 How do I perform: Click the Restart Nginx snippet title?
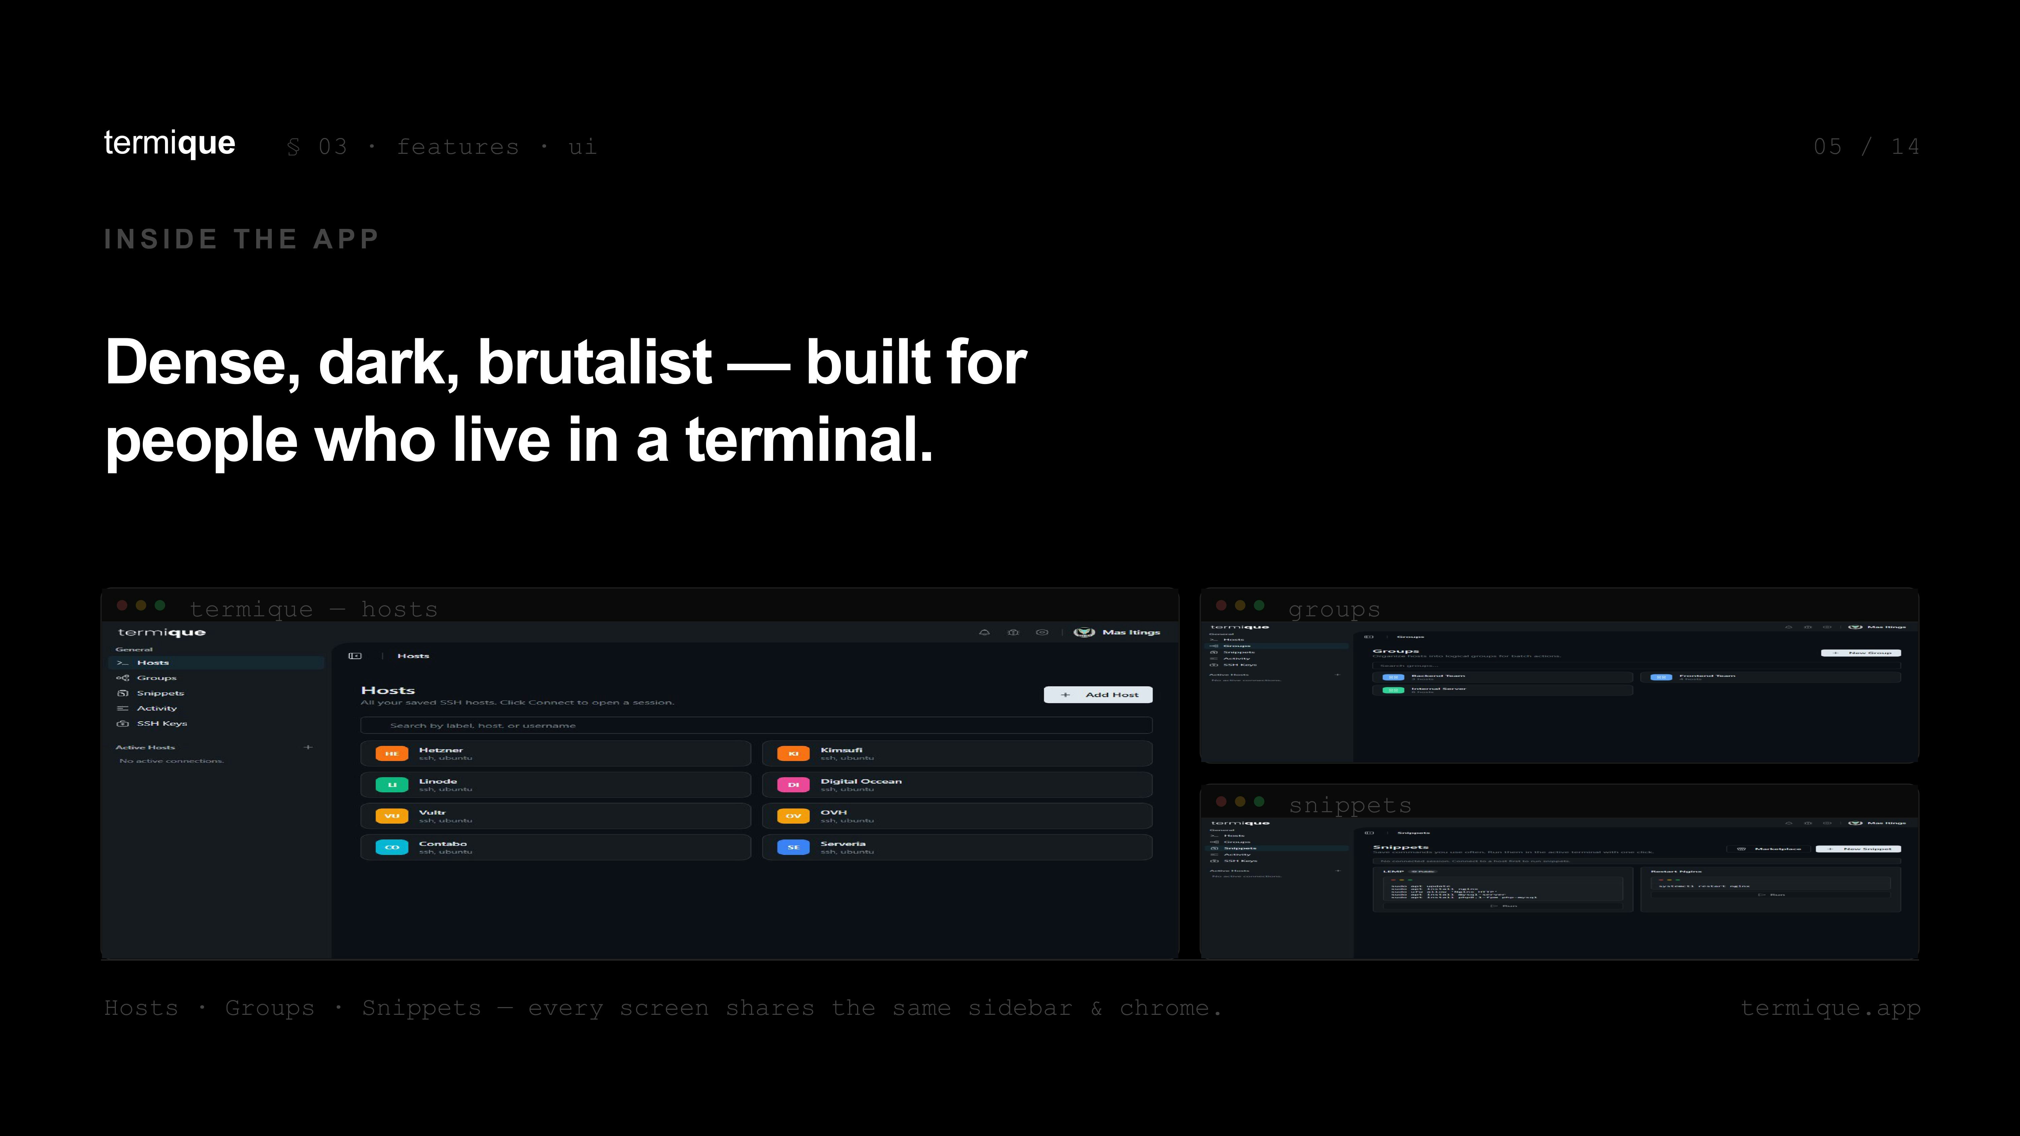(1677, 872)
